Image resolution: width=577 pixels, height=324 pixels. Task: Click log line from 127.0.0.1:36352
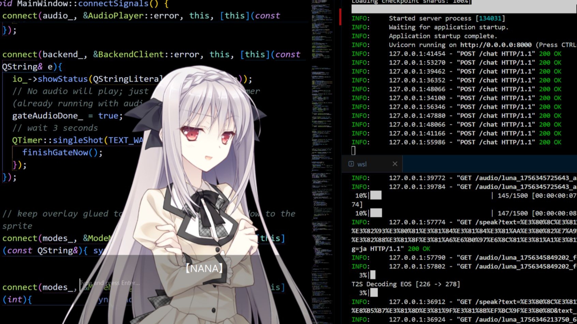click(x=456, y=80)
